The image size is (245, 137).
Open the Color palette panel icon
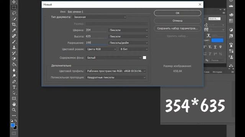(x=231, y=15)
